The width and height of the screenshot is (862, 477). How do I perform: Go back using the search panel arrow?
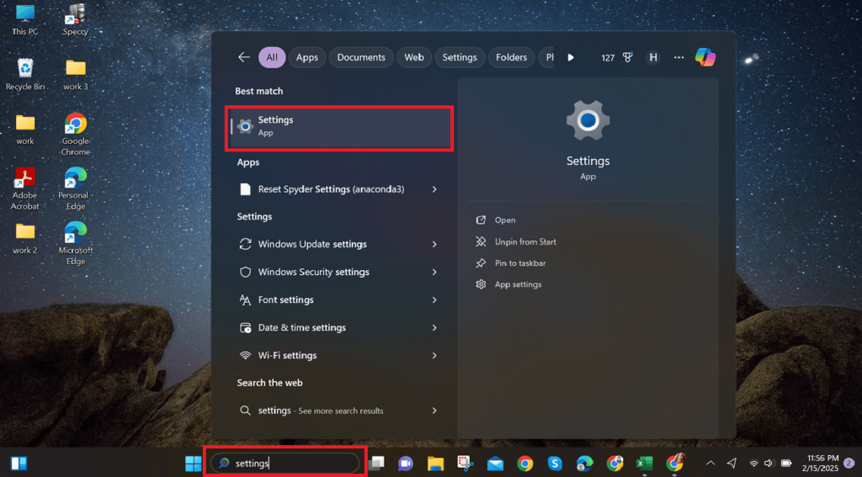tap(243, 57)
